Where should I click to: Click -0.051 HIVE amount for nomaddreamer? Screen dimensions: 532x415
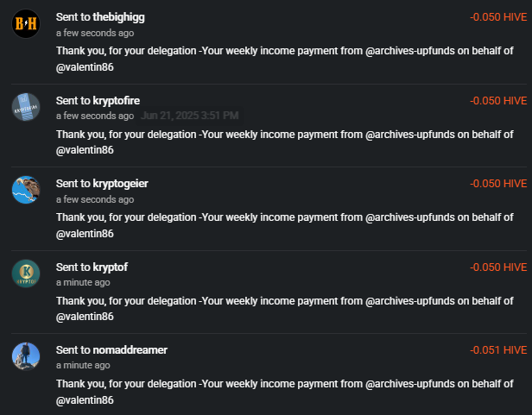click(x=498, y=350)
